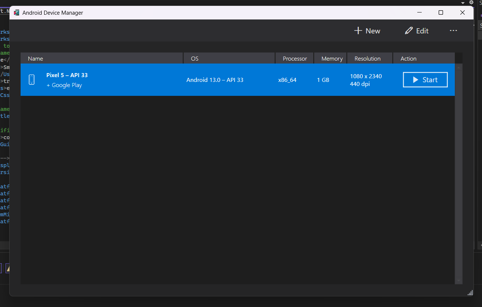Sort devices by OS column header
Image resolution: width=482 pixels, height=307 pixels.
(x=229, y=58)
